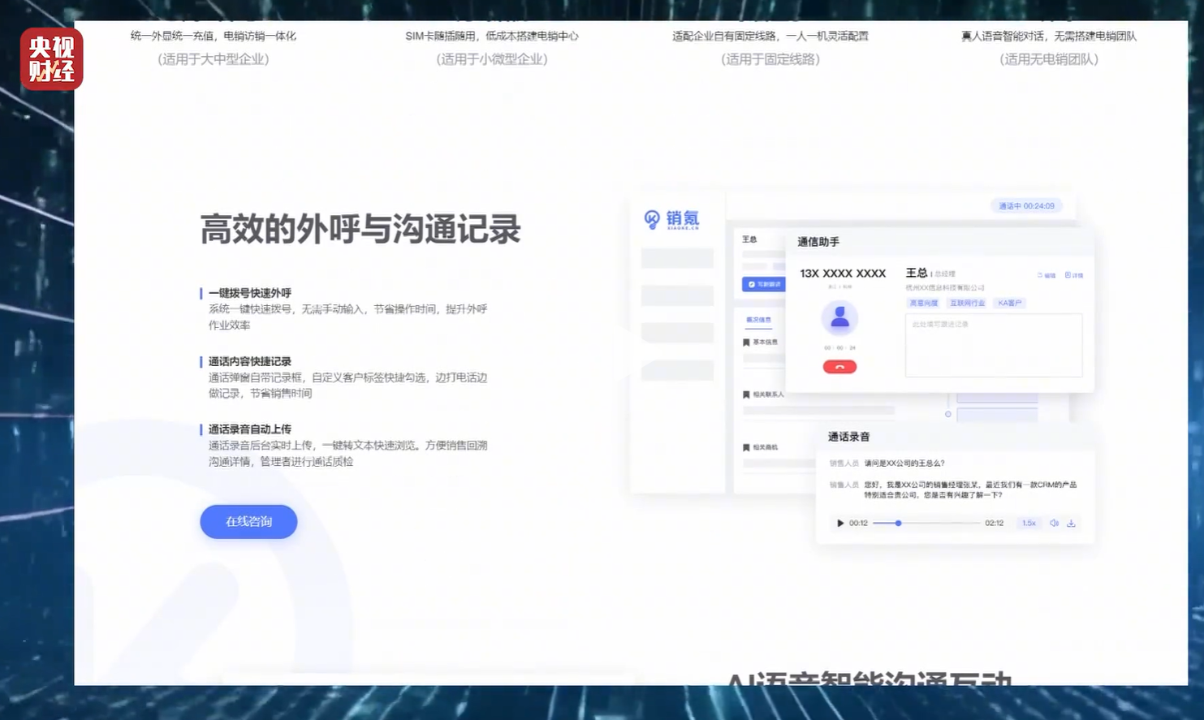
Task: Click the CCTV 央视财经 logo
Action: 52,59
